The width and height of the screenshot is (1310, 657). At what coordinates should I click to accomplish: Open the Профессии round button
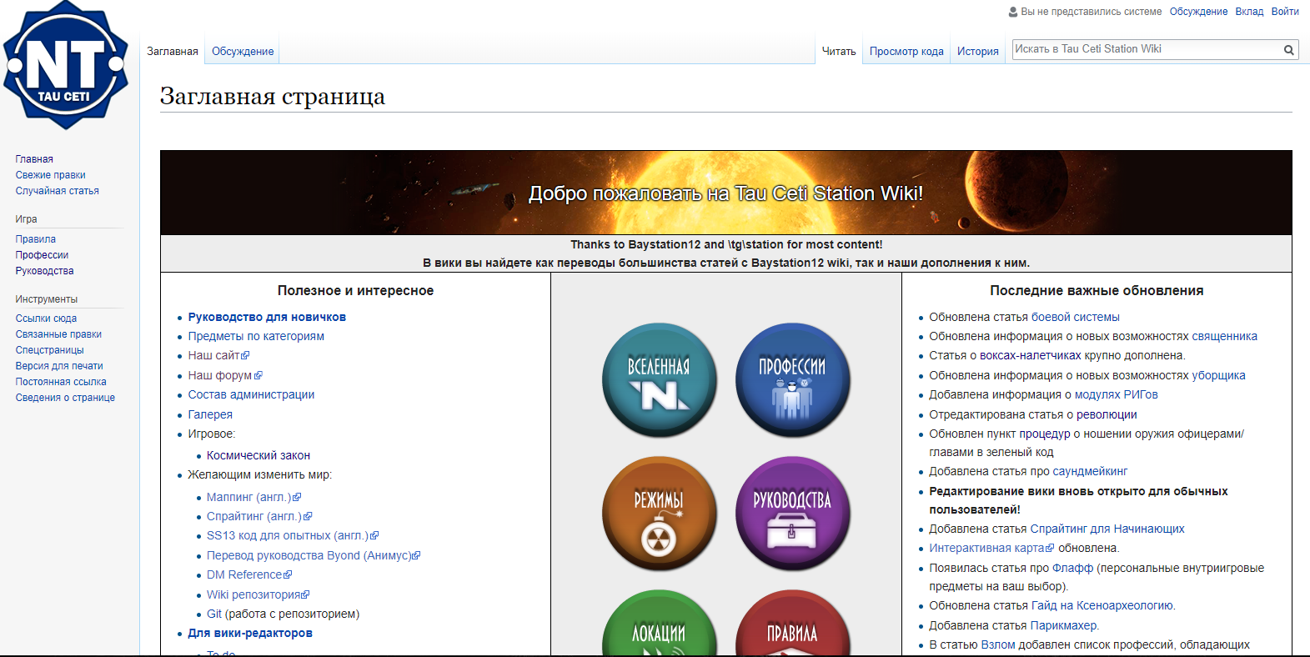click(x=792, y=380)
